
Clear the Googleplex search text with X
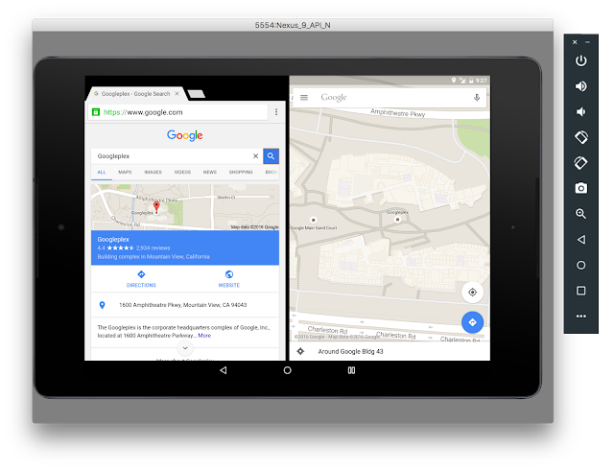(x=255, y=156)
